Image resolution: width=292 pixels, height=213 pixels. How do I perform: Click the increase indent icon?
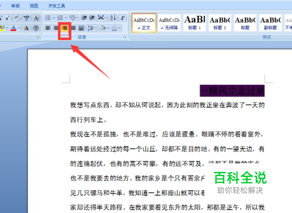coord(92,18)
